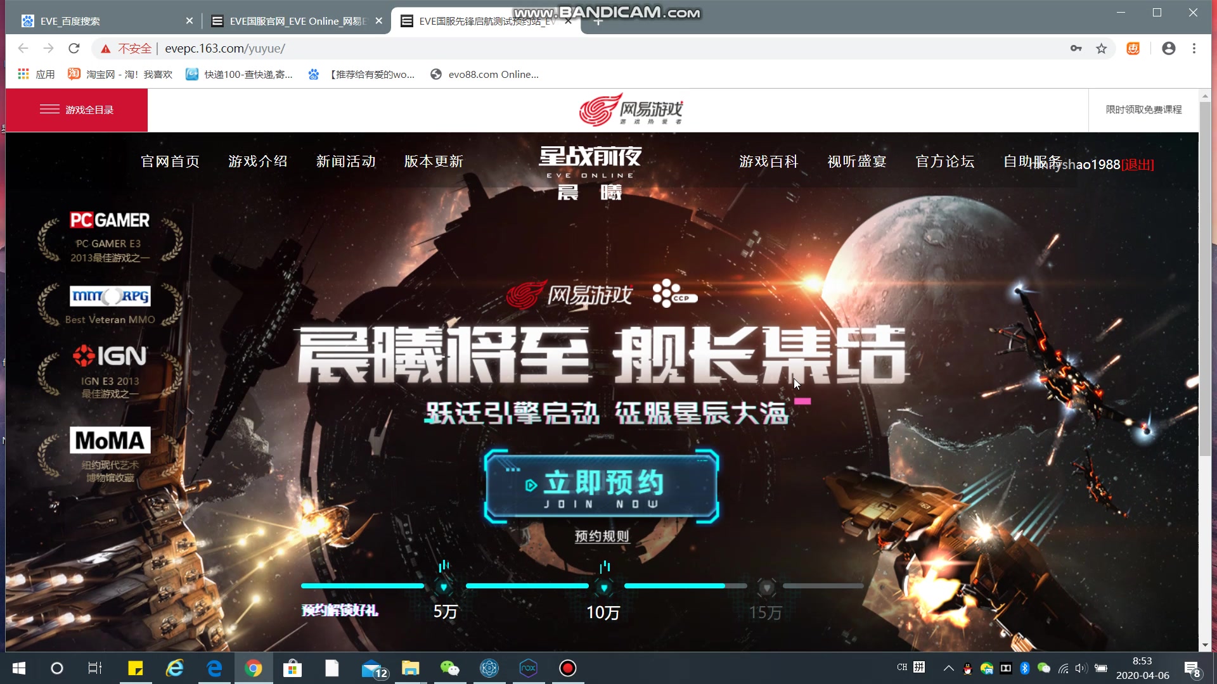Click 限时领取免费课程 link

coord(1143,110)
